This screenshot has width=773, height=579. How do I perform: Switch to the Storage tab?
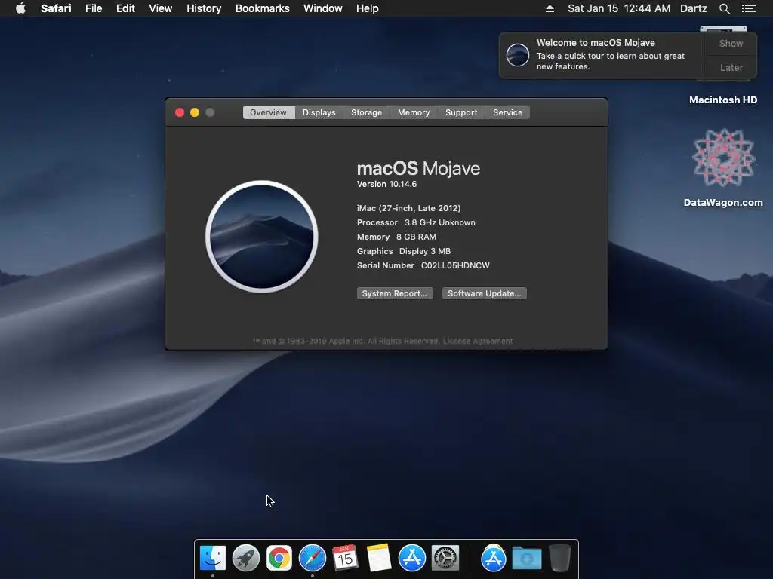pyautogui.click(x=366, y=112)
